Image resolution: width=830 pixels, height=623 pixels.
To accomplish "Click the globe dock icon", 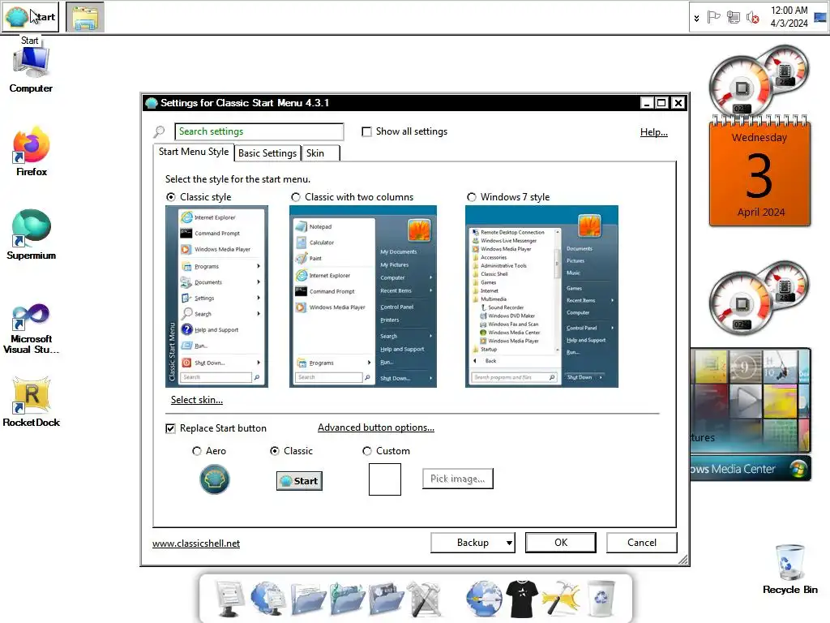I will point(484,599).
